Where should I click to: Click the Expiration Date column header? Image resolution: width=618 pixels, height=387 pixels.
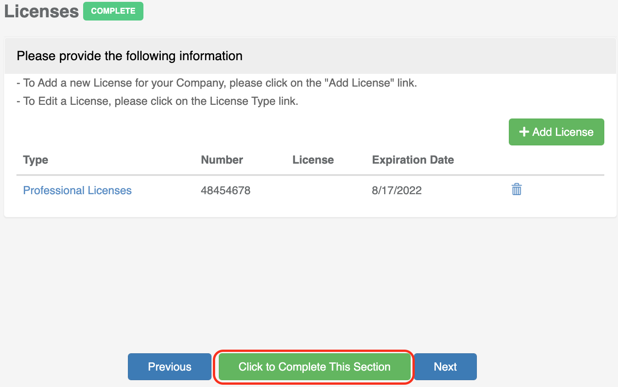[x=413, y=160]
